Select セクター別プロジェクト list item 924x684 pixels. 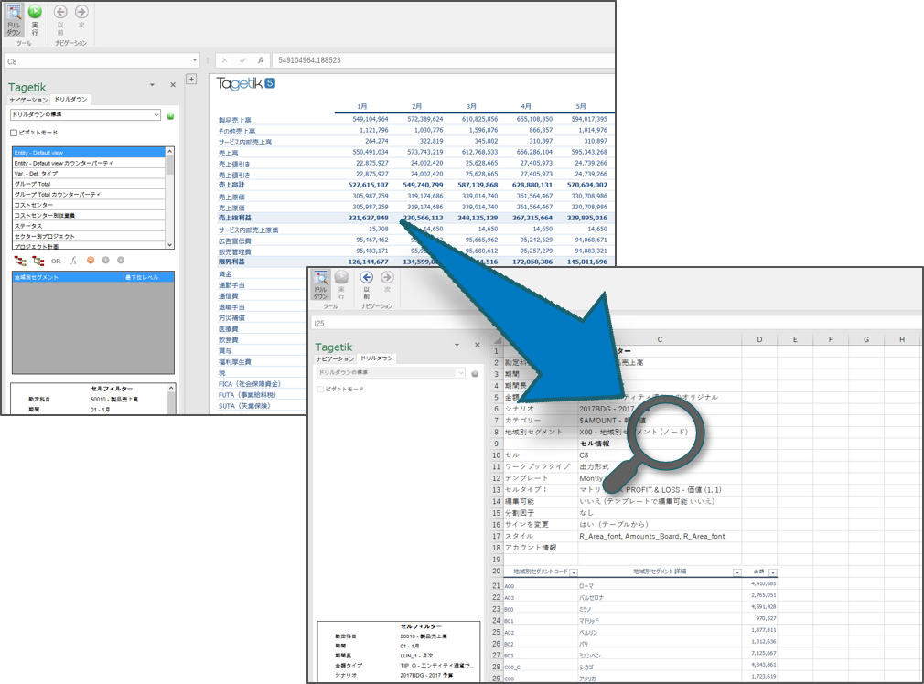[x=89, y=236]
